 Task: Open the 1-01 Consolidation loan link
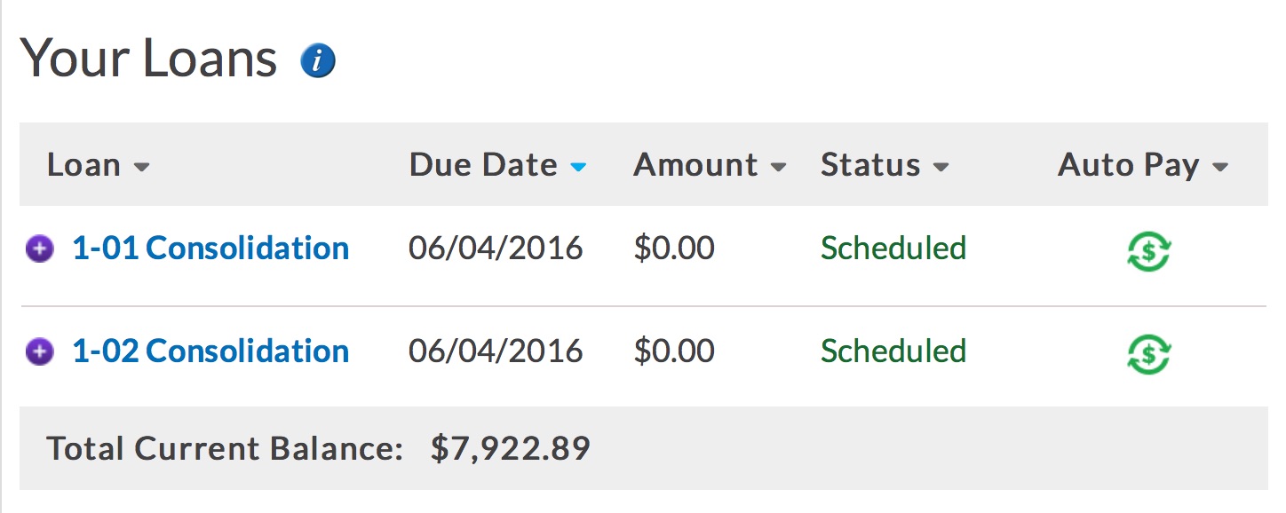(210, 249)
